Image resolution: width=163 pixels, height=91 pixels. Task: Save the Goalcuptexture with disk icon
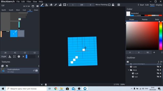pyautogui.click(x=36, y=71)
